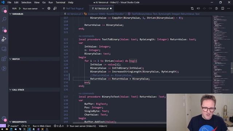233x131 pixels.
Task: Click 'Your own server (Video12)' status item
Action: pos(82,126)
